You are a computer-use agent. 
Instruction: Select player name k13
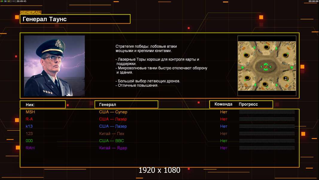pyautogui.click(x=29, y=126)
